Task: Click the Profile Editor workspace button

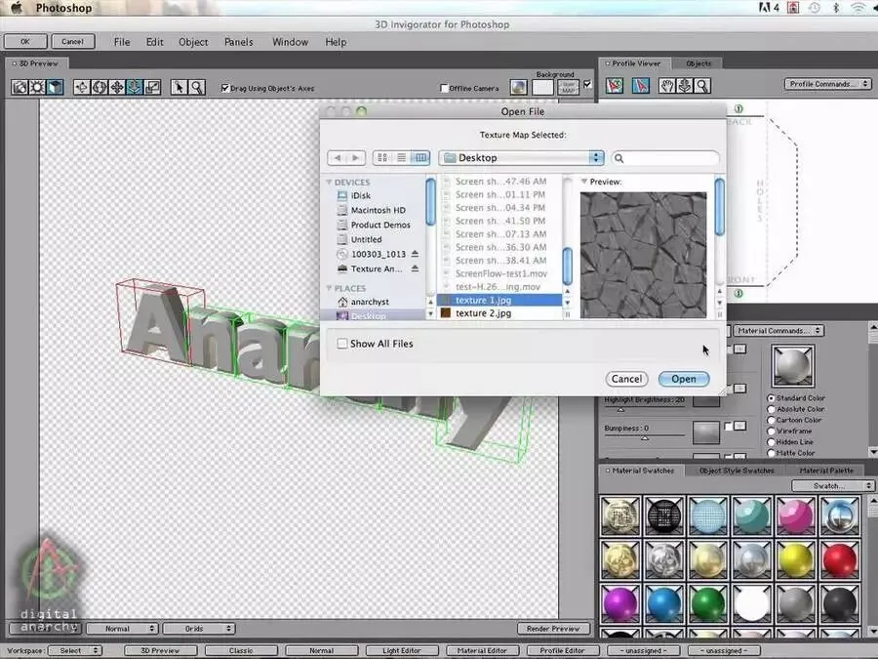Action: [x=562, y=650]
